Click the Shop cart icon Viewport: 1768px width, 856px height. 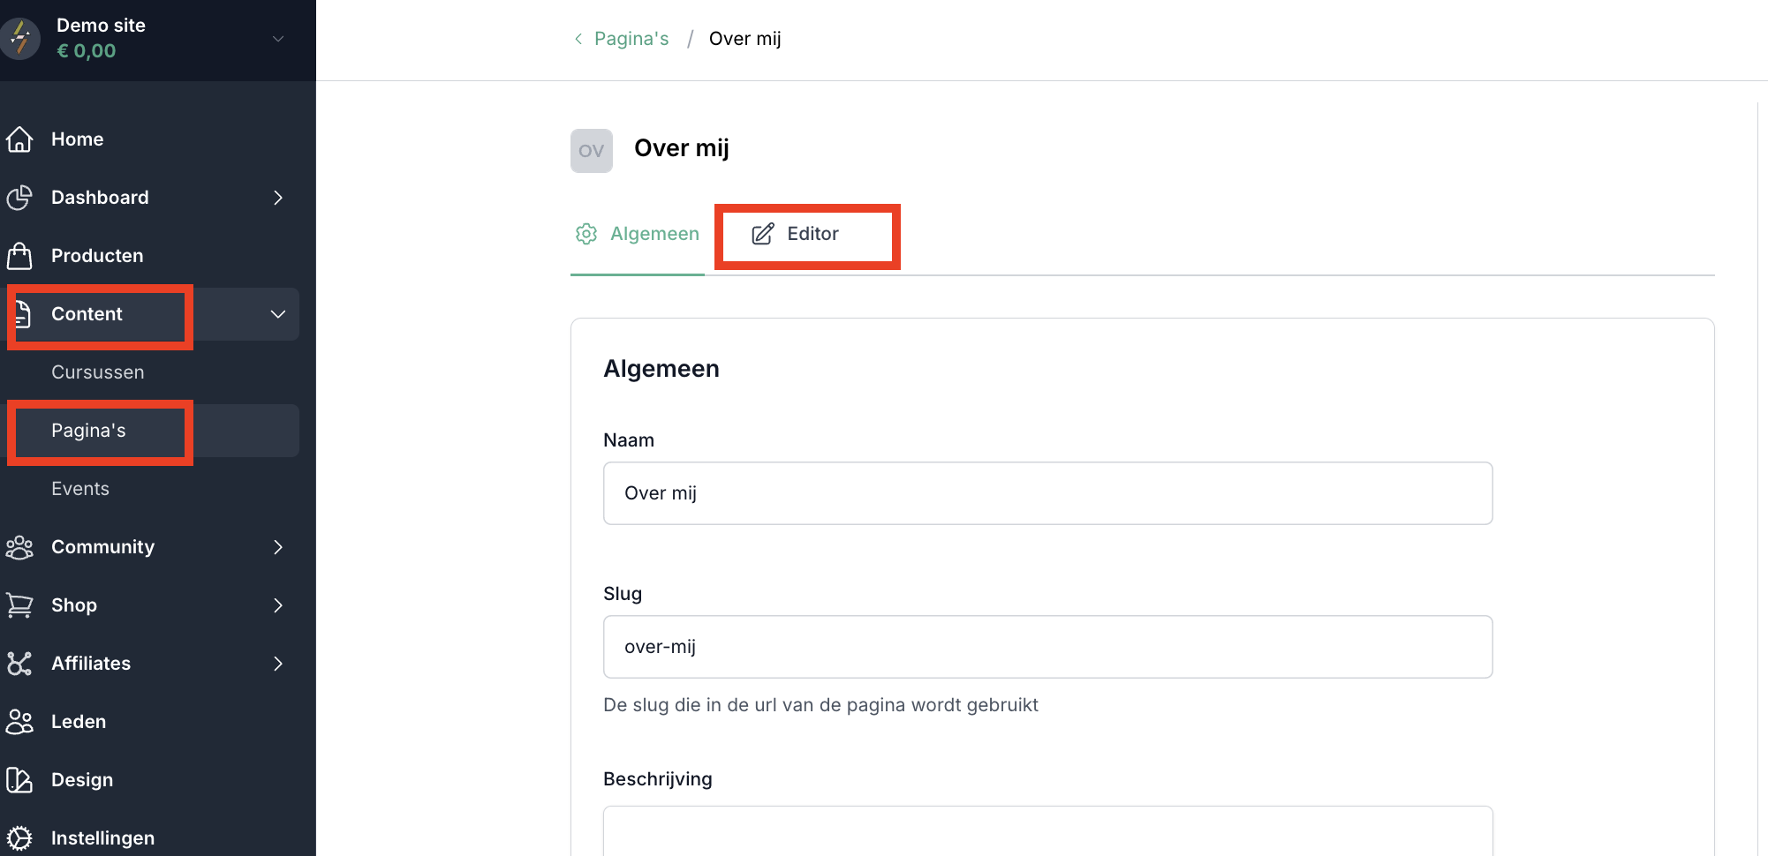coord(19,605)
